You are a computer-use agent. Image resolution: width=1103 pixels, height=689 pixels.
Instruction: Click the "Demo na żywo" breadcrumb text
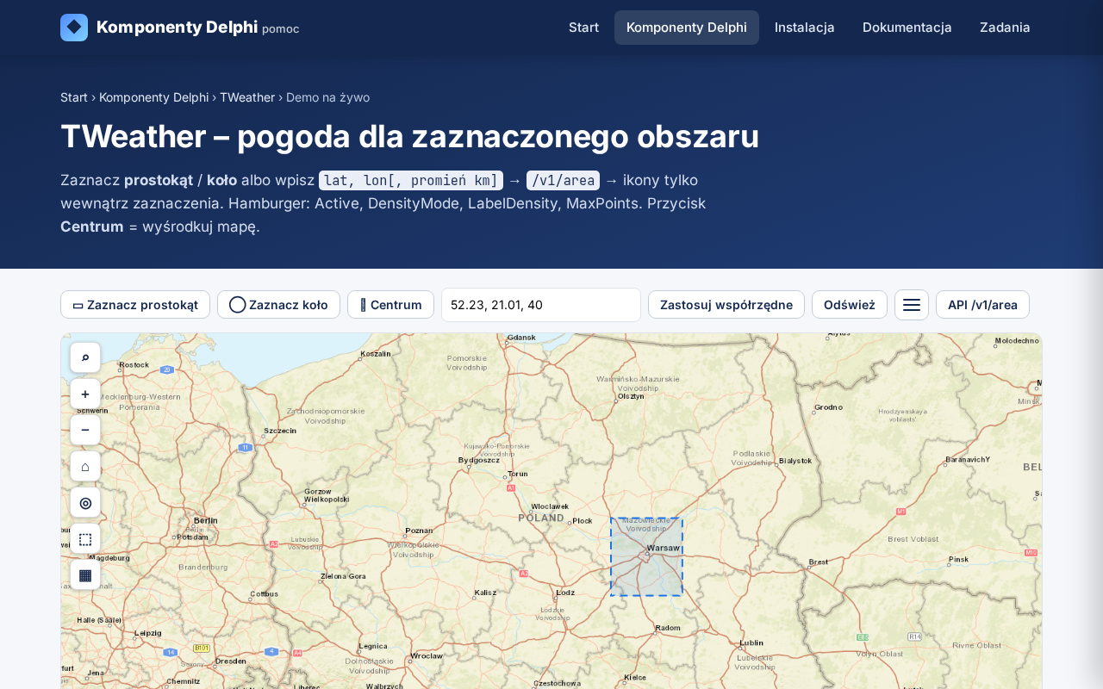coord(327,97)
